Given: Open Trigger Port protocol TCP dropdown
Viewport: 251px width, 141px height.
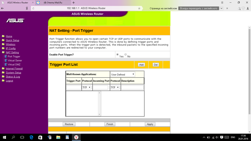Looking at the screenshot, I should point(87,87).
